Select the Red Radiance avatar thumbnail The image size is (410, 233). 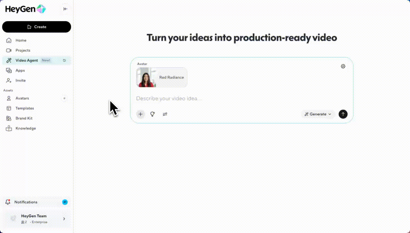coord(146,78)
